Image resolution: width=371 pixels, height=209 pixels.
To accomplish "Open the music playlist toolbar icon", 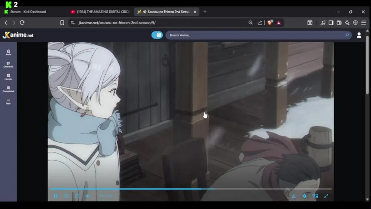I will click(x=323, y=23).
